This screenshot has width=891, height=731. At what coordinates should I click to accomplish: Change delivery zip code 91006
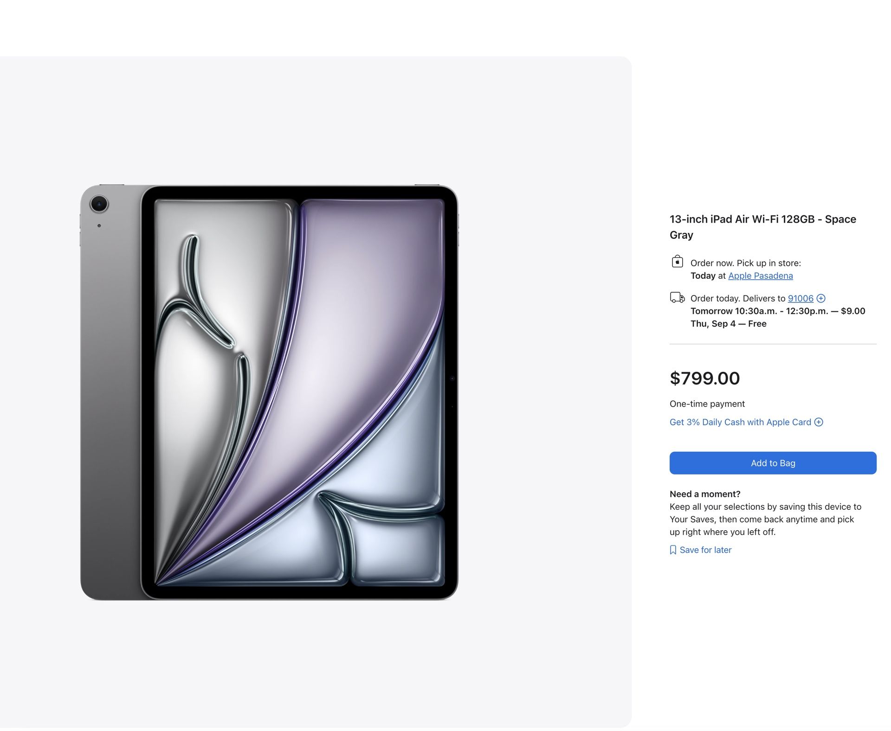[x=801, y=298]
